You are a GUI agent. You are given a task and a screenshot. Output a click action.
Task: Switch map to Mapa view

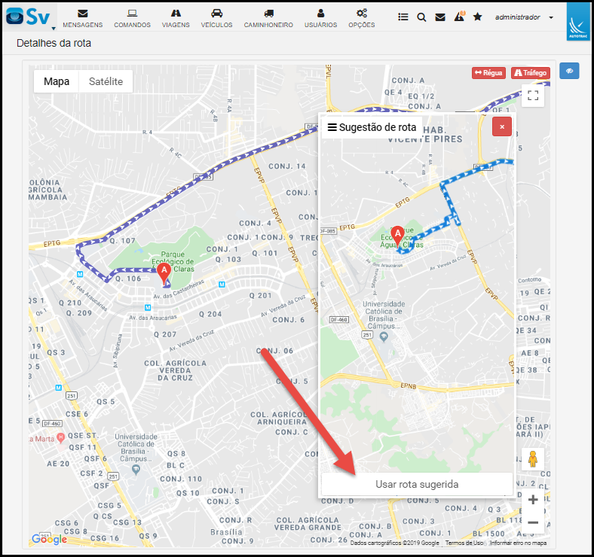click(x=57, y=81)
